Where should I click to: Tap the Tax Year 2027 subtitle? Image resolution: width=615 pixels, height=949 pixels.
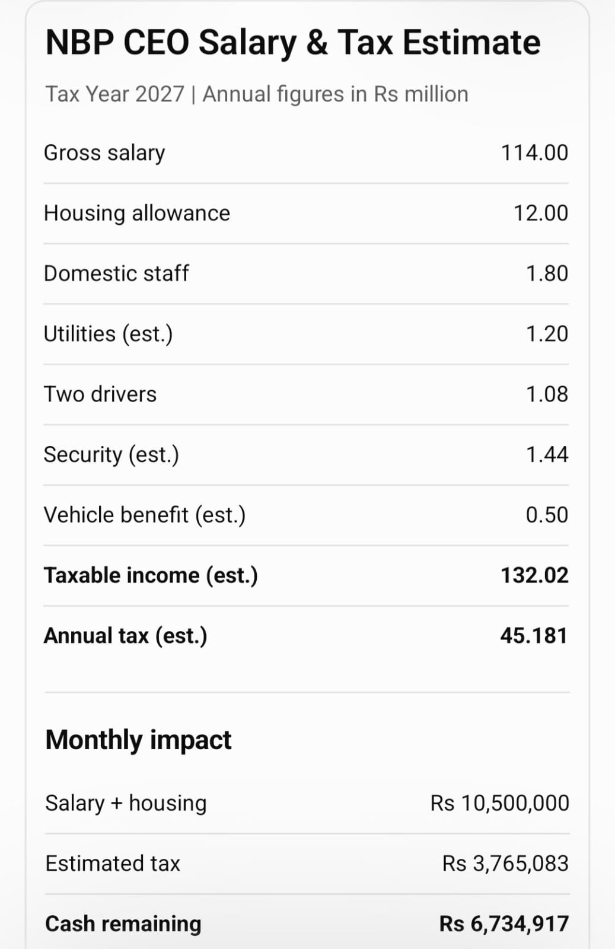point(257,94)
